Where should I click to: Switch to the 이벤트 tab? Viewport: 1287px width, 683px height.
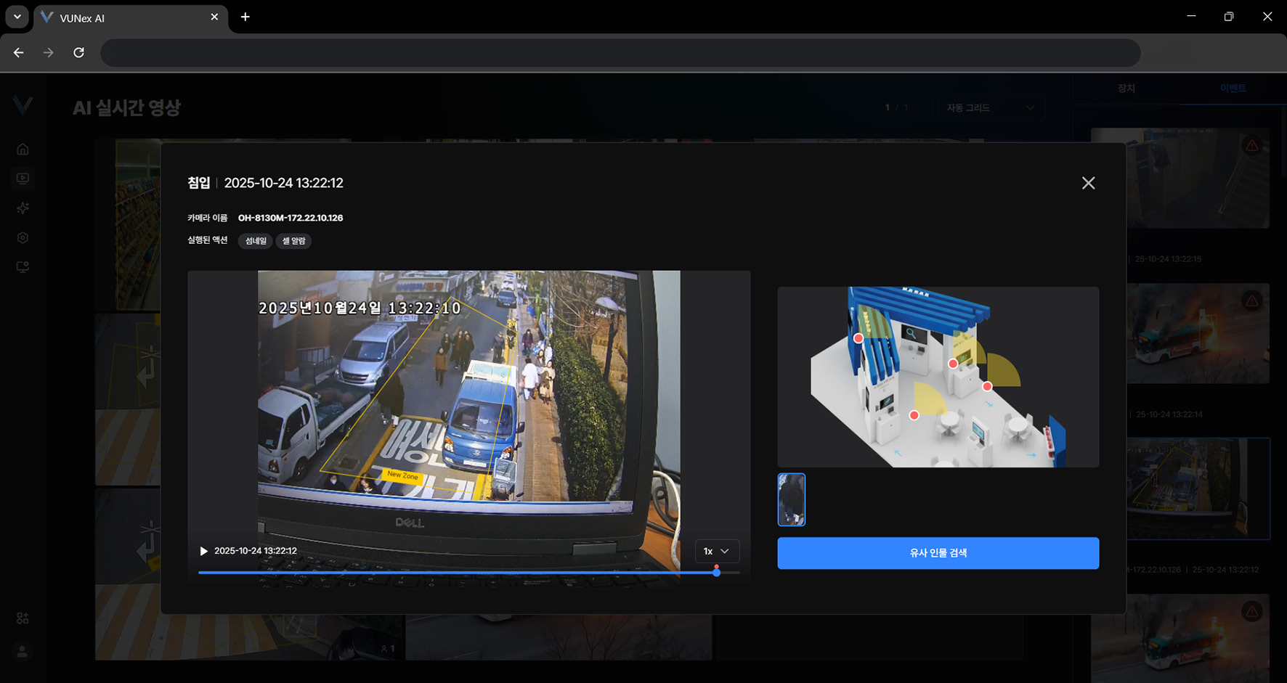[x=1233, y=89]
